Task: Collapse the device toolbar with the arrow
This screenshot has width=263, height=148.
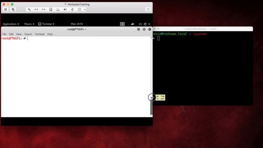Action: (x=85, y=9)
